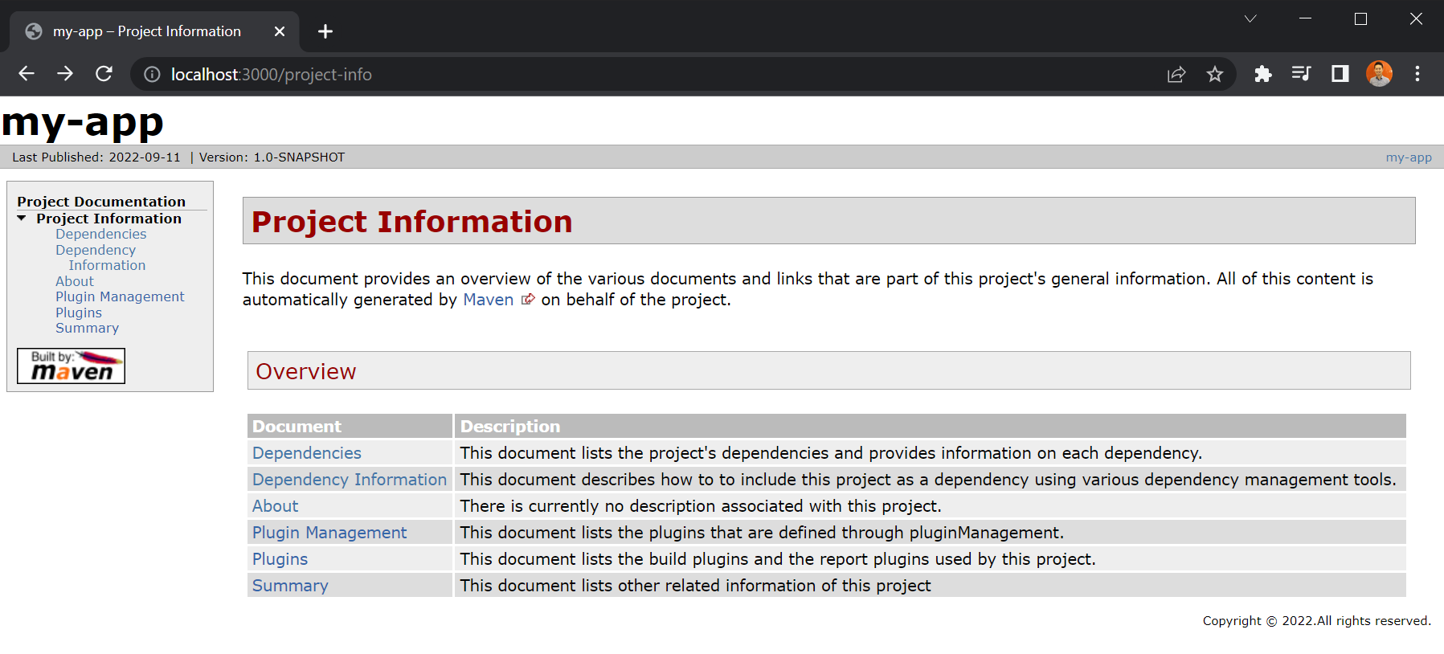
Task: Click the 'Last Published: 2022-09-11' text
Action: [x=96, y=157]
